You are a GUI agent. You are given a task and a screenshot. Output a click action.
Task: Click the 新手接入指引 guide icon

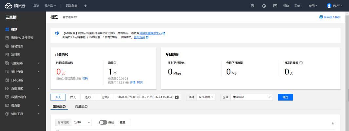point(321,17)
